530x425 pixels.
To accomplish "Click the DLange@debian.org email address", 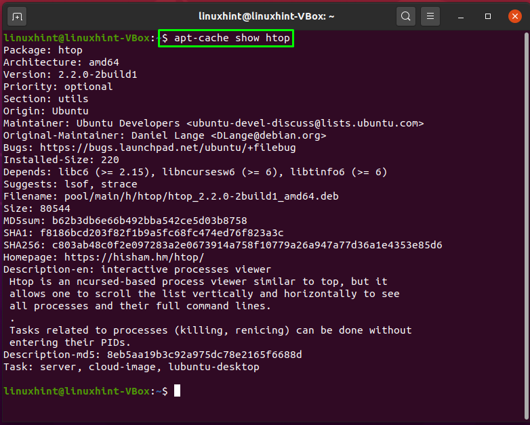I will point(268,135).
